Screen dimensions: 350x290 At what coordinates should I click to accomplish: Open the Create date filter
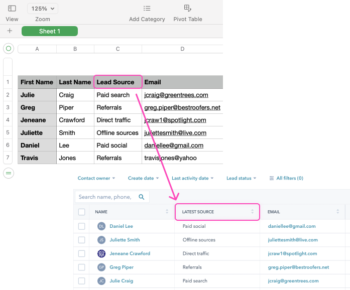(143, 178)
